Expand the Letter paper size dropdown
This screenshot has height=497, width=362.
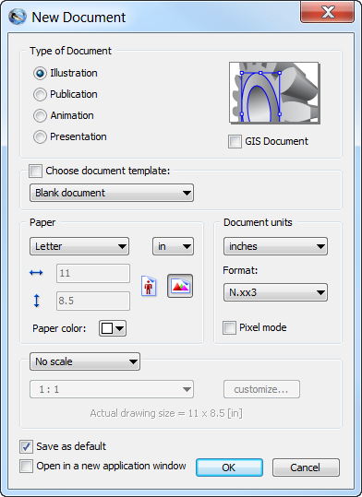coord(79,246)
